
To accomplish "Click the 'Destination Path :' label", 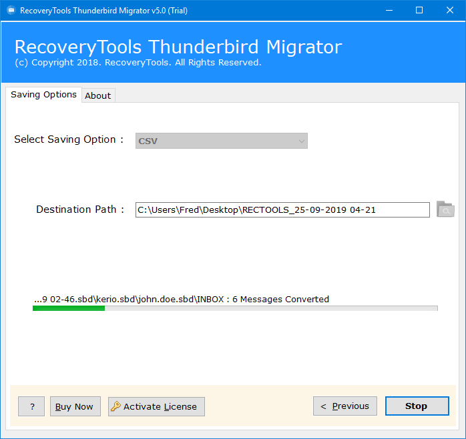I will (x=80, y=209).
